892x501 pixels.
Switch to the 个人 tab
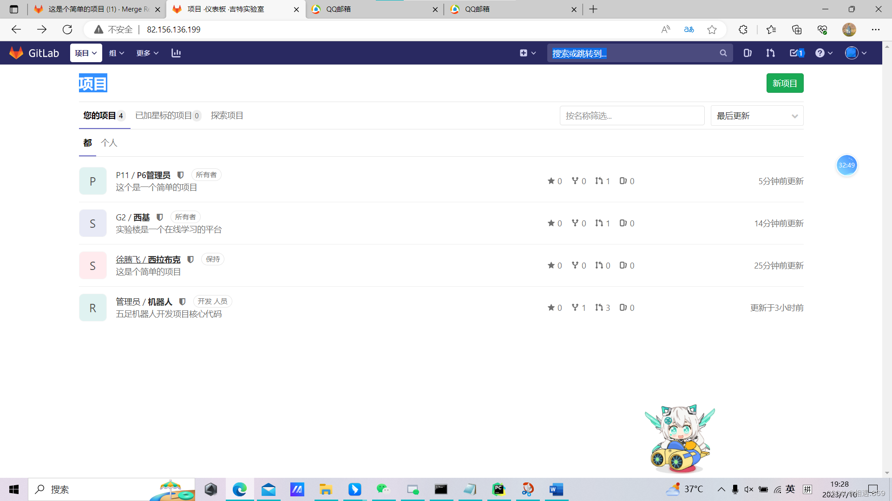(109, 143)
